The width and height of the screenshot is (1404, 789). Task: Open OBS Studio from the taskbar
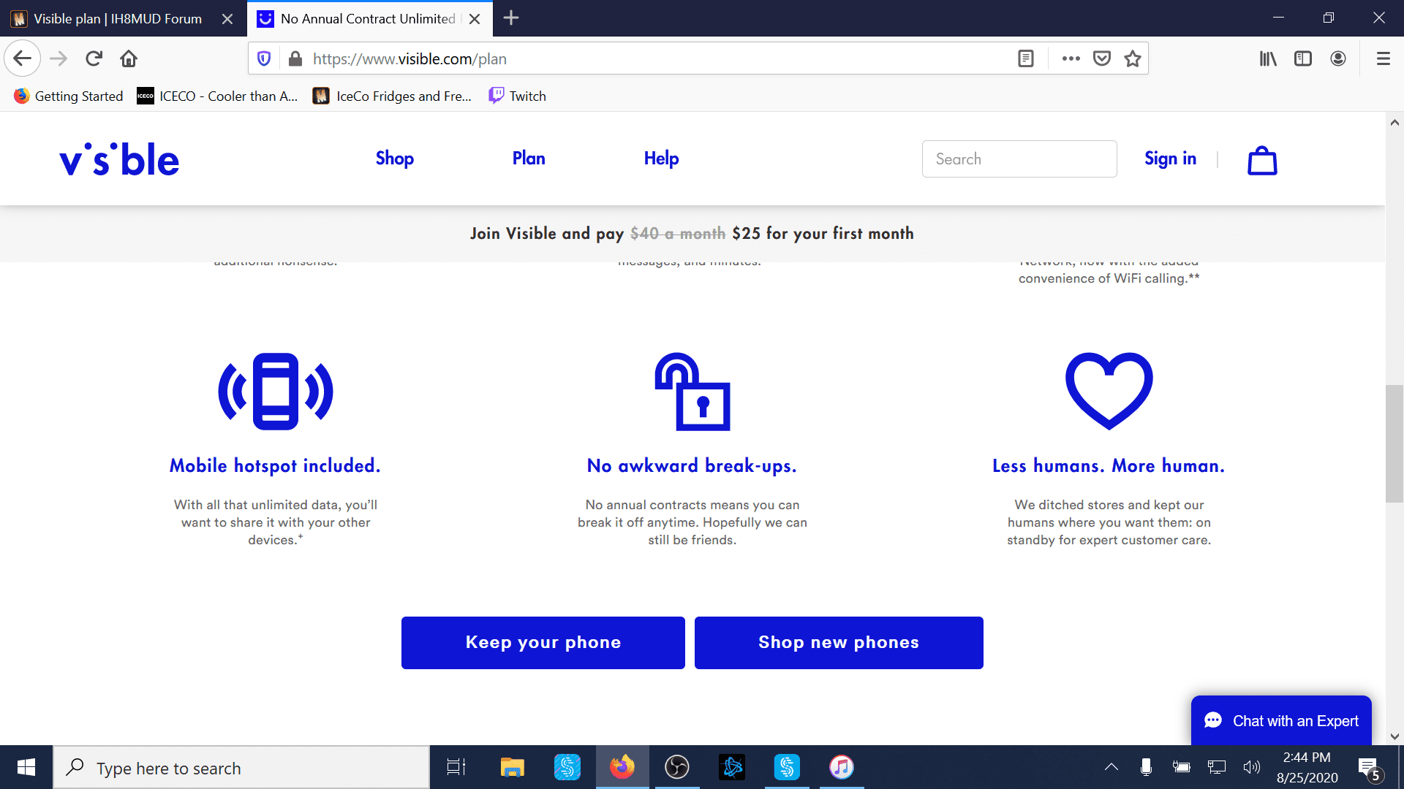(677, 767)
